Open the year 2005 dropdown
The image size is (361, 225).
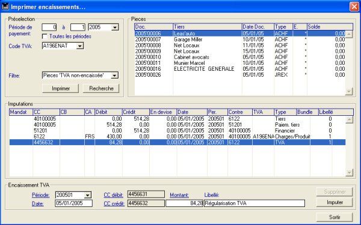click(x=115, y=28)
